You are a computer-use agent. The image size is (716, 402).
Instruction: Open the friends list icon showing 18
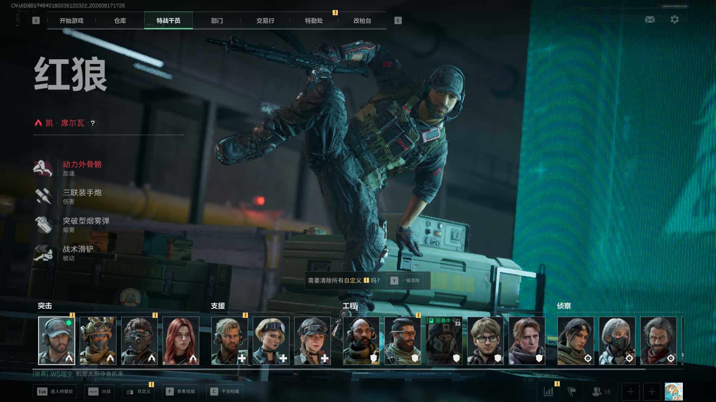tap(601, 392)
